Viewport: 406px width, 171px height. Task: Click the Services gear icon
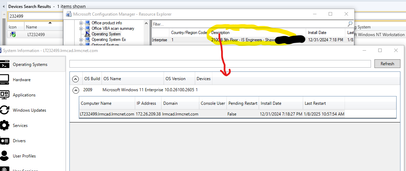[x=5, y=126]
